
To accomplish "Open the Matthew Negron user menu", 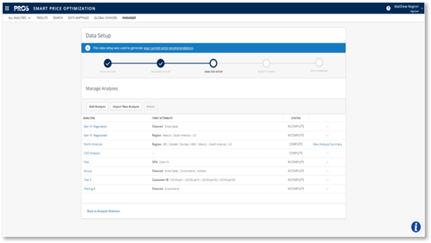I will pyautogui.click(x=408, y=9).
